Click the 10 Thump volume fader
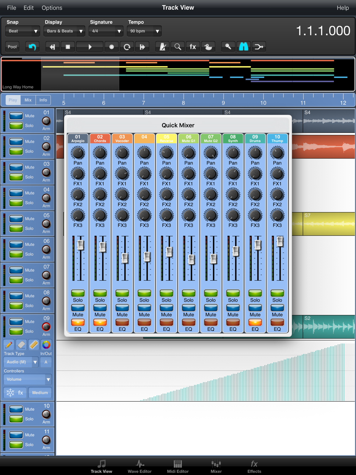 tap(280, 241)
